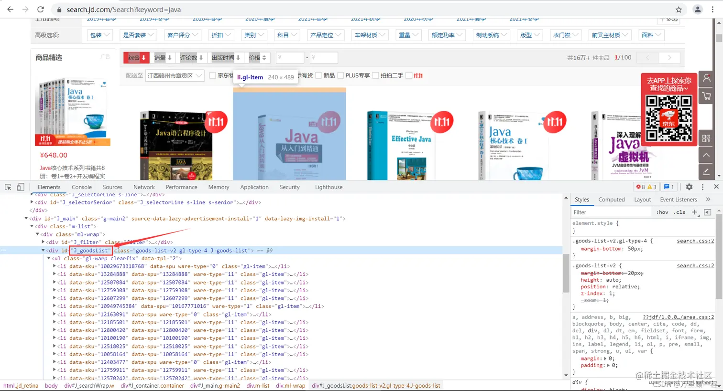This screenshot has width=723, height=391.
Task: Click the red error count badge
Action: (641, 187)
